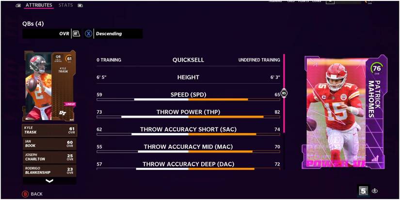Viewport: 400px width, 200px height.
Task: Click the red B button icon
Action: click(25, 194)
